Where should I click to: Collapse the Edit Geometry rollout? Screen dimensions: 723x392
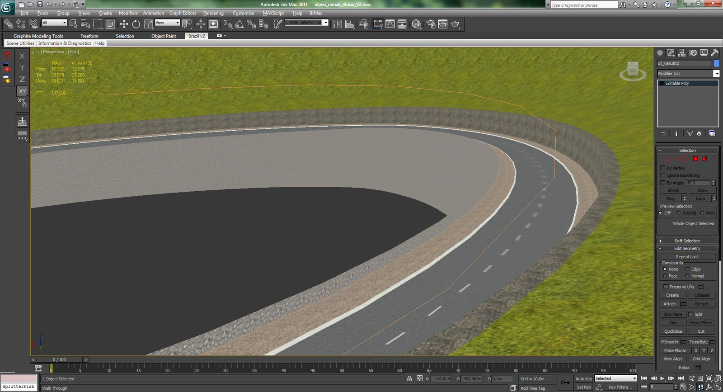687,248
